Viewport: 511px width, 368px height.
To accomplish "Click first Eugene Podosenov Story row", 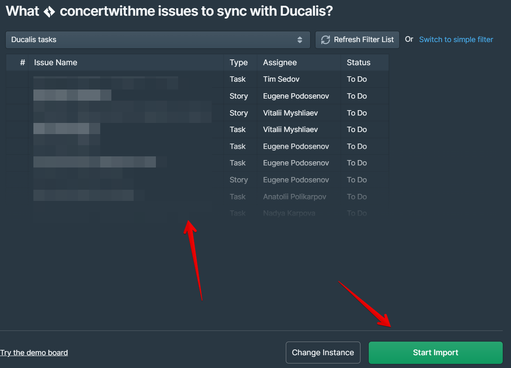I will tap(296, 96).
